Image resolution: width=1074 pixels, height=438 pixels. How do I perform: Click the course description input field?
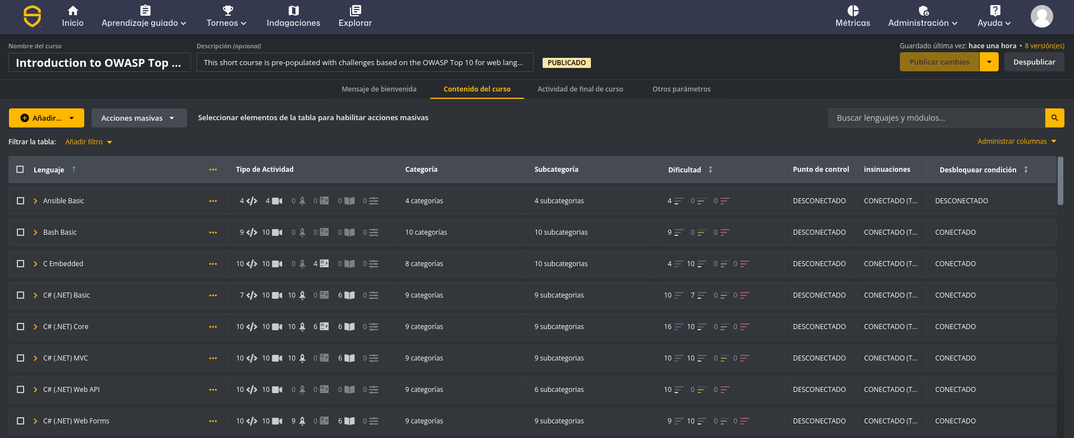pos(365,62)
